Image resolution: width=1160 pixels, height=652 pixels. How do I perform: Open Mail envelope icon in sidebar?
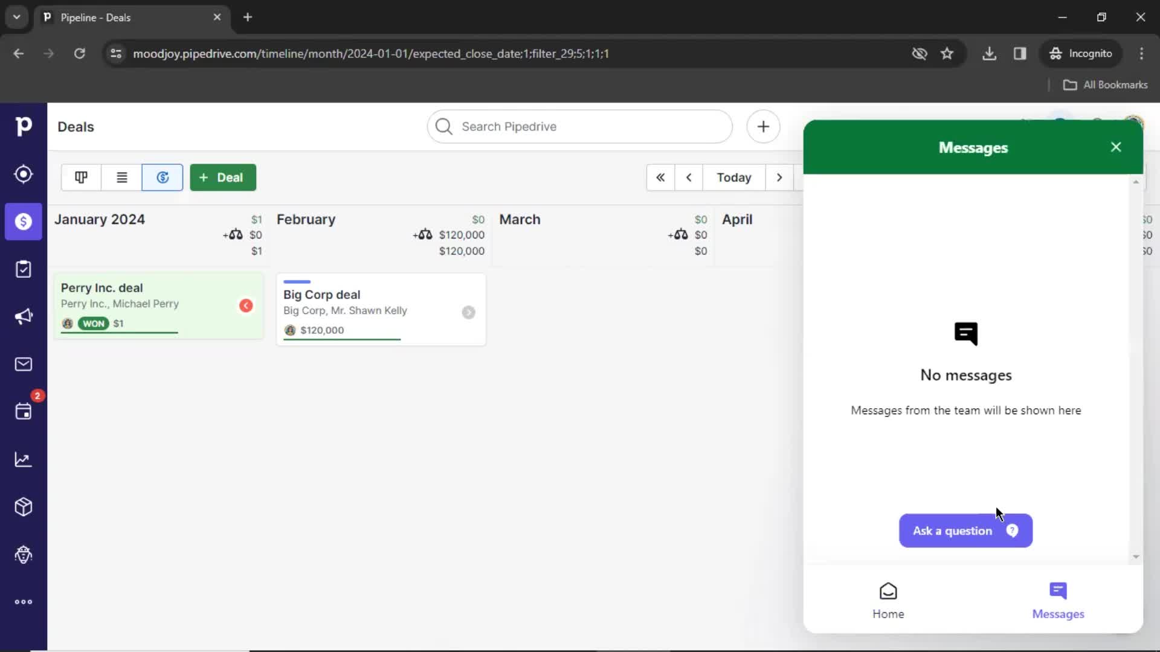24,364
